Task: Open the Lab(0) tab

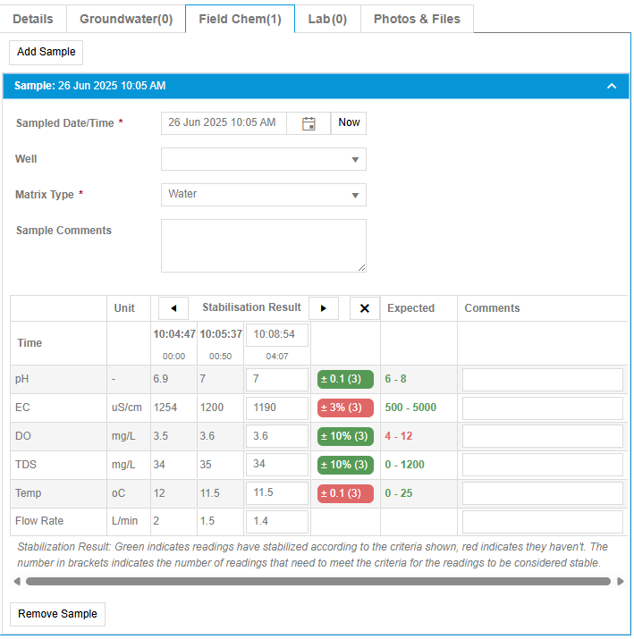Action: (x=327, y=19)
